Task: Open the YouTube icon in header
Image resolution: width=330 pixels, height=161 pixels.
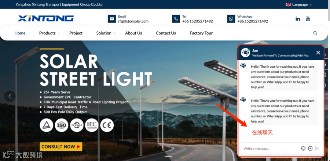Action: 308,19
